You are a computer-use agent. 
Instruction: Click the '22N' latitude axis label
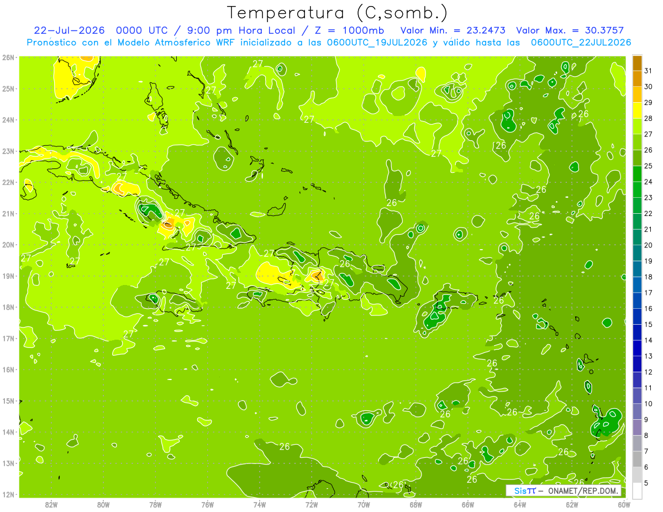click(8, 182)
